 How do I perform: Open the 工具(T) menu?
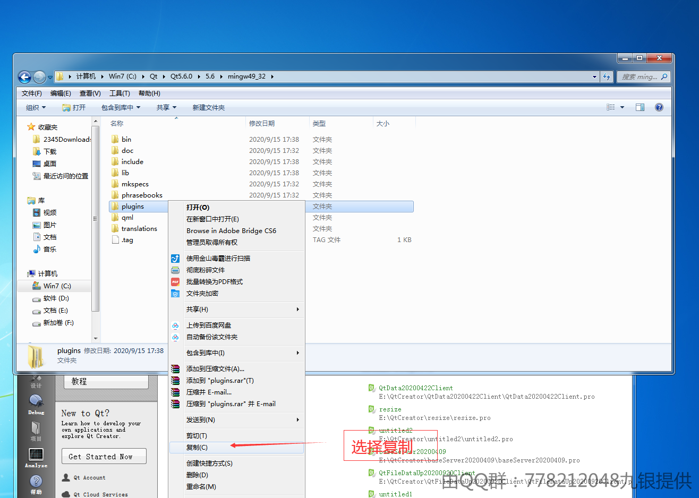tap(120, 93)
